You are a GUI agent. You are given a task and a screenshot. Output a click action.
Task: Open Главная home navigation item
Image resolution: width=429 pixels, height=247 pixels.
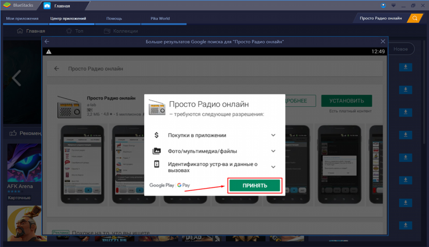(x=31, y=31)
